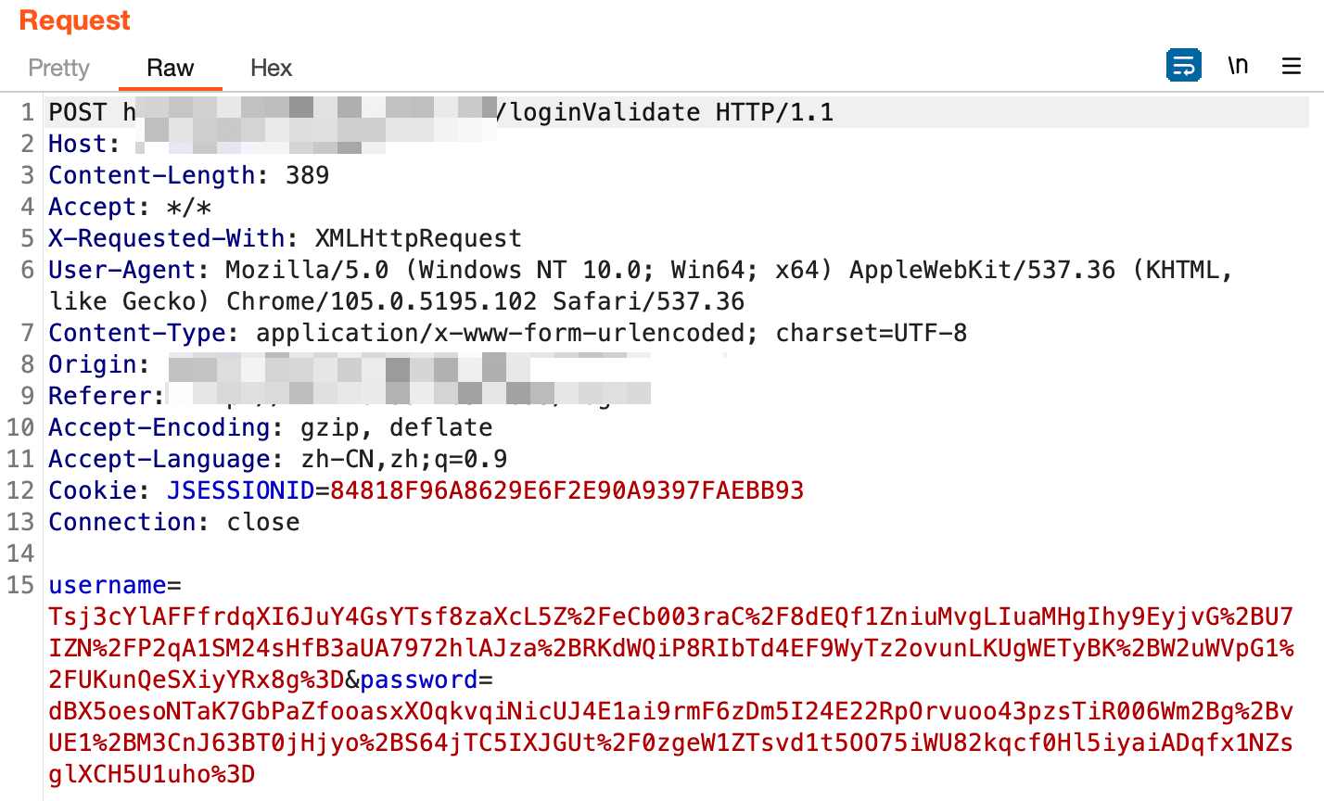Toggle the word wrap icon

tap(1183, 66)
